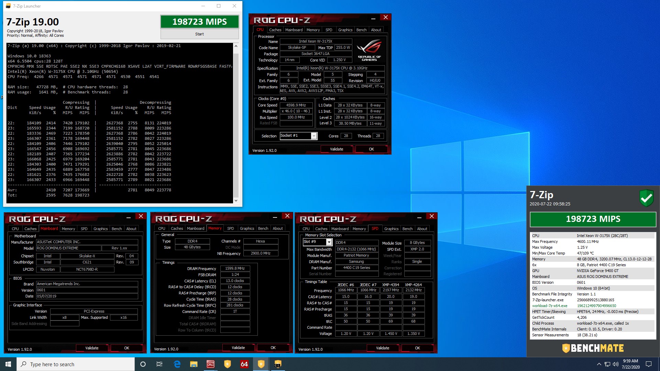This screenshot has height=371, width=660.
Task: Open Memory tab in SPD CPU-Z window
Action: (x=359, y=229)
